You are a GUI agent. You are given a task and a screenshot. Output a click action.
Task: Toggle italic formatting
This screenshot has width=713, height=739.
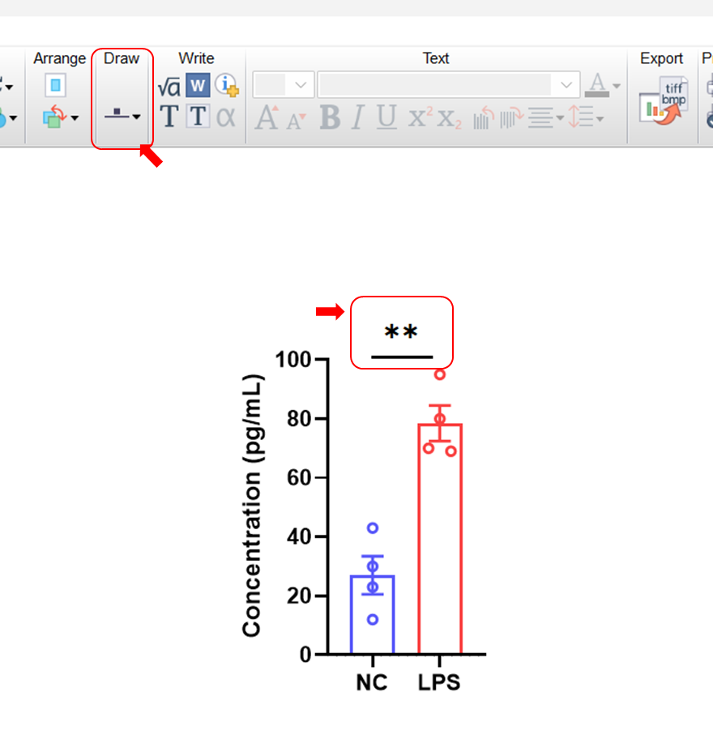click(x=358, y=117)
